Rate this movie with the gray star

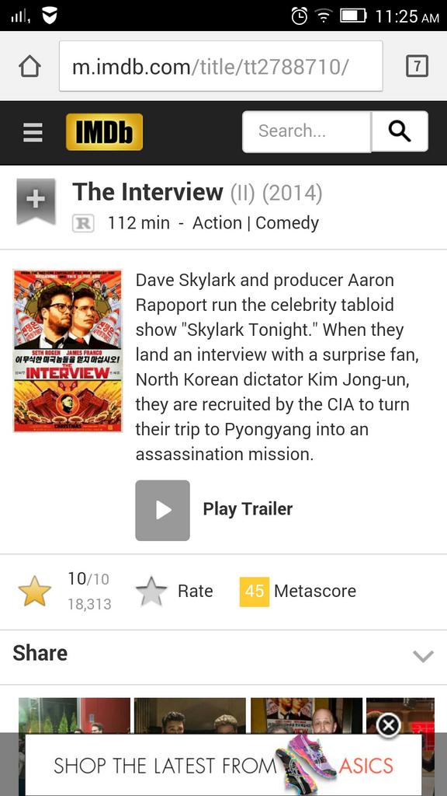point(151,592)
